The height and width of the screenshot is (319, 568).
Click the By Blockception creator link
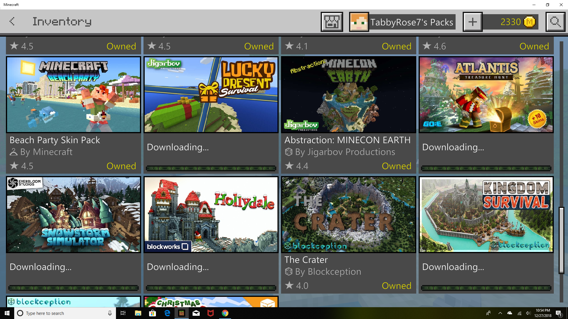(x=328, y=272)
